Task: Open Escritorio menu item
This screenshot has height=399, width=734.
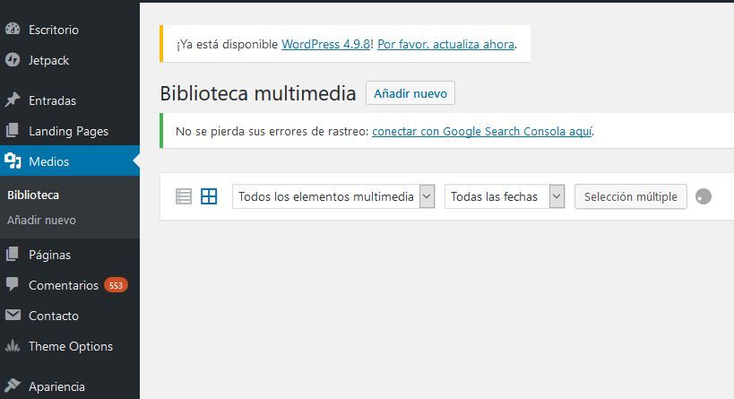Action: 70,30
